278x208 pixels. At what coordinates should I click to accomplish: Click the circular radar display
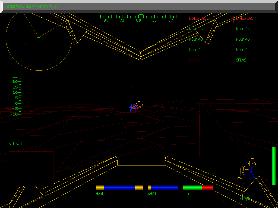39,38
